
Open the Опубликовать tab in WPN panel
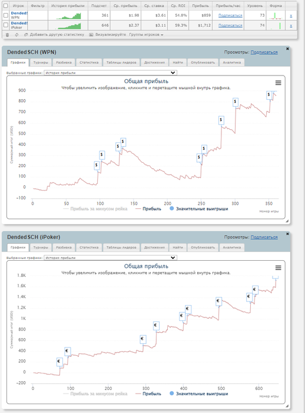coord(203,63)
